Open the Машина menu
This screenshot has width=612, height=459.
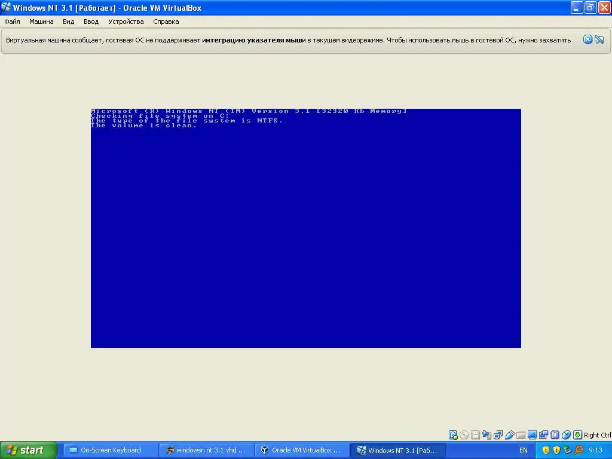coord(41,22)
